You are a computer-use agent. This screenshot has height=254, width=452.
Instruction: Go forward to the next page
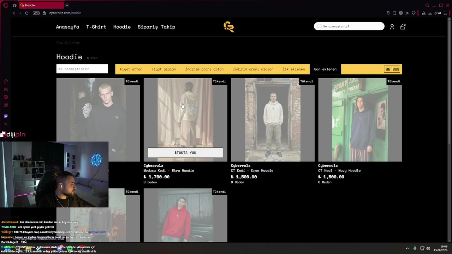pos(20,13)
